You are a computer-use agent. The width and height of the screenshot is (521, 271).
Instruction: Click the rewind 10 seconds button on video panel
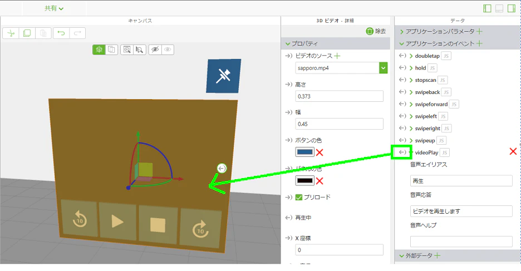(80, 219)
